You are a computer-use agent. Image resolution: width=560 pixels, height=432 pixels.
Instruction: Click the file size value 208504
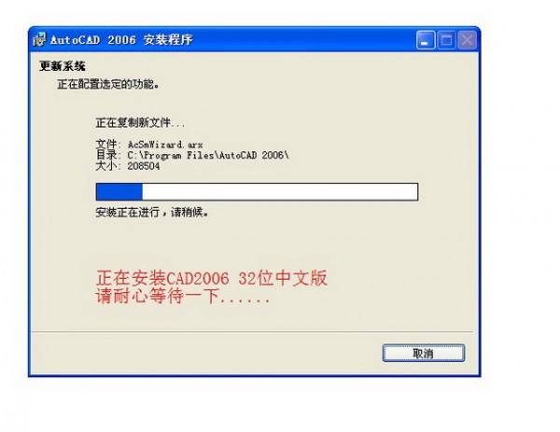point(144,166)
